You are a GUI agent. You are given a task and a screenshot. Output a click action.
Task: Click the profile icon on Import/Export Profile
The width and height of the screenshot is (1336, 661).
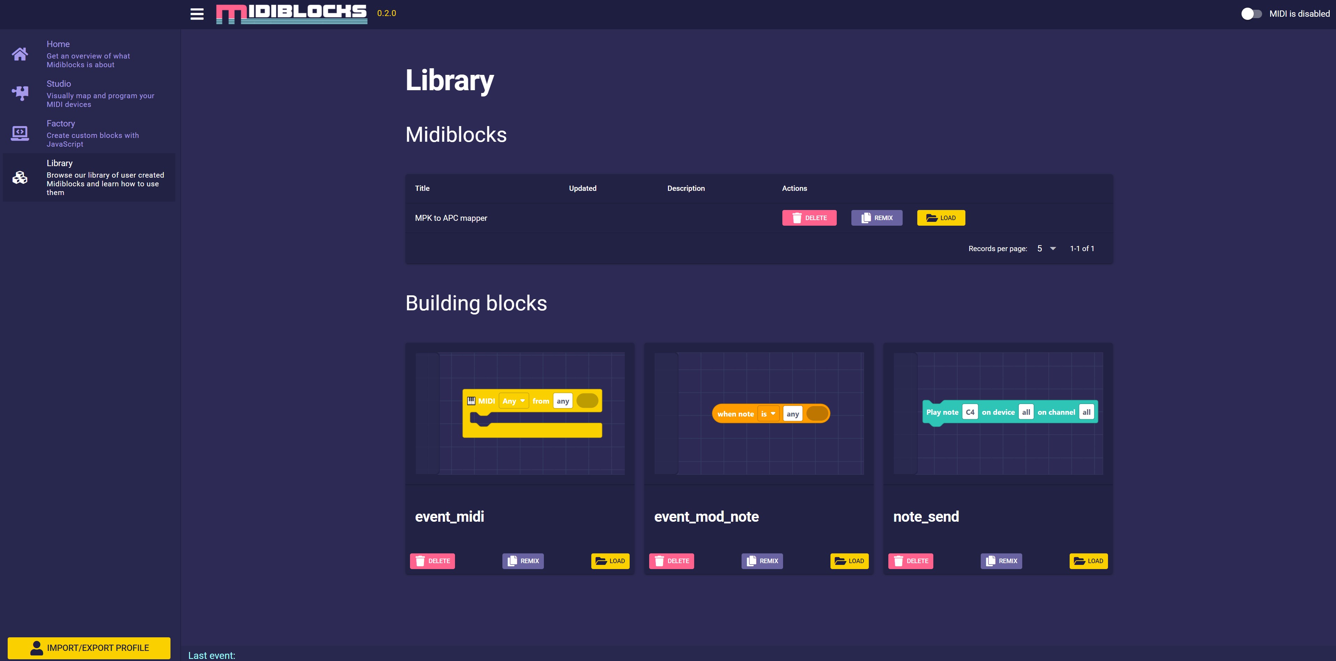[36, 647]
